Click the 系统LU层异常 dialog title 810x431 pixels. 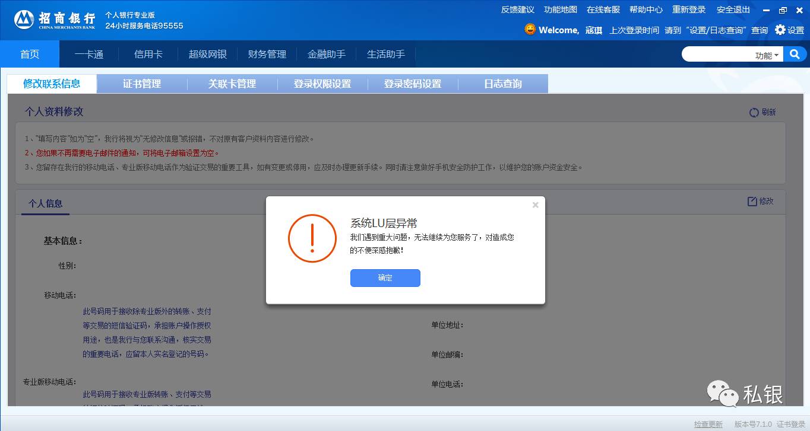(384, 224)
